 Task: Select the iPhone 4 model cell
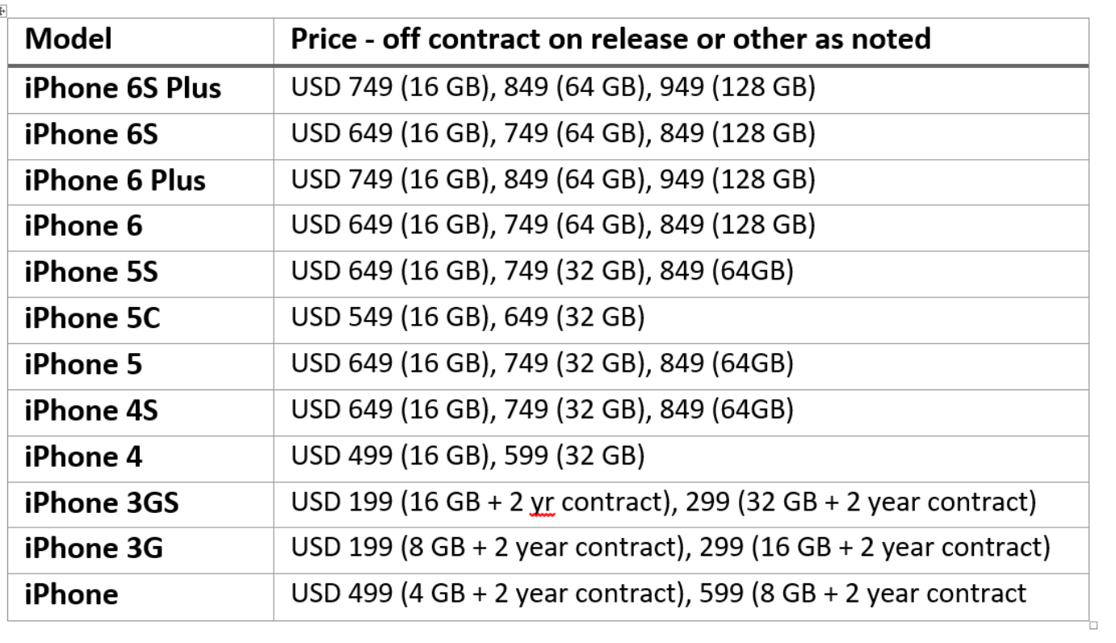pyautogui.click(x=141, y=457)
